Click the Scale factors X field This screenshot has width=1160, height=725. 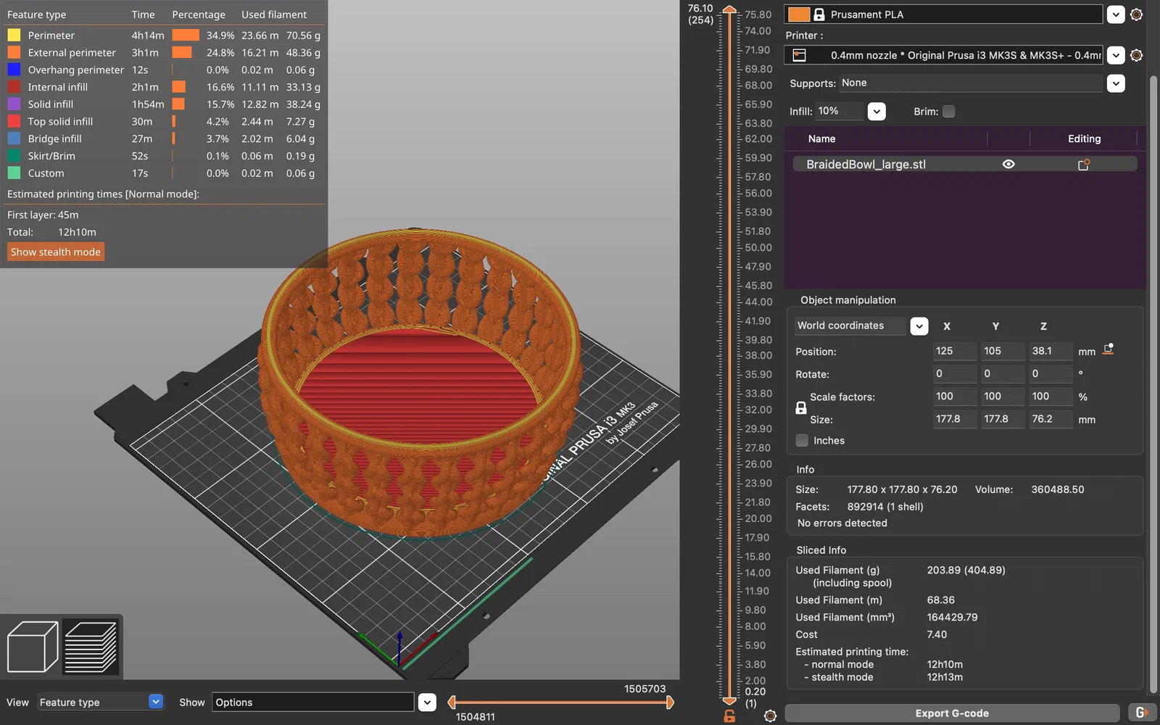(955, 397)
